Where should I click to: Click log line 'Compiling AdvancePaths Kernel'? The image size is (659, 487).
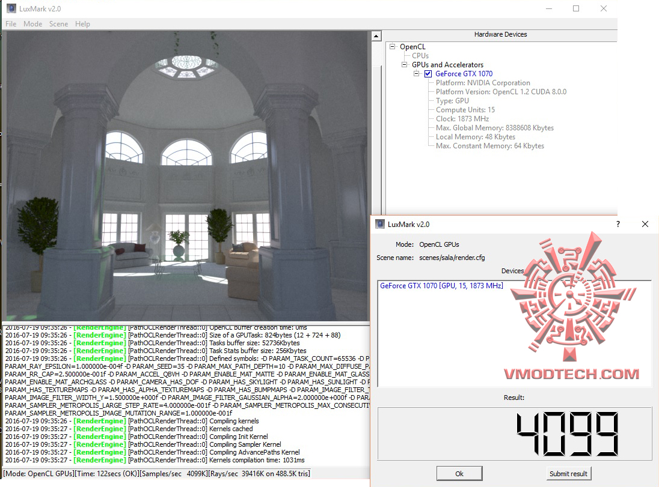click(x=153, y=452)
